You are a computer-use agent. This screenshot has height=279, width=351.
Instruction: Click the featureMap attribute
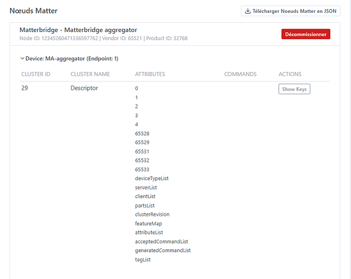click(x=148, y=223)
